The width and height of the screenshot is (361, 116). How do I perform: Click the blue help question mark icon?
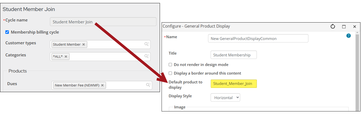tap(348, 35)
